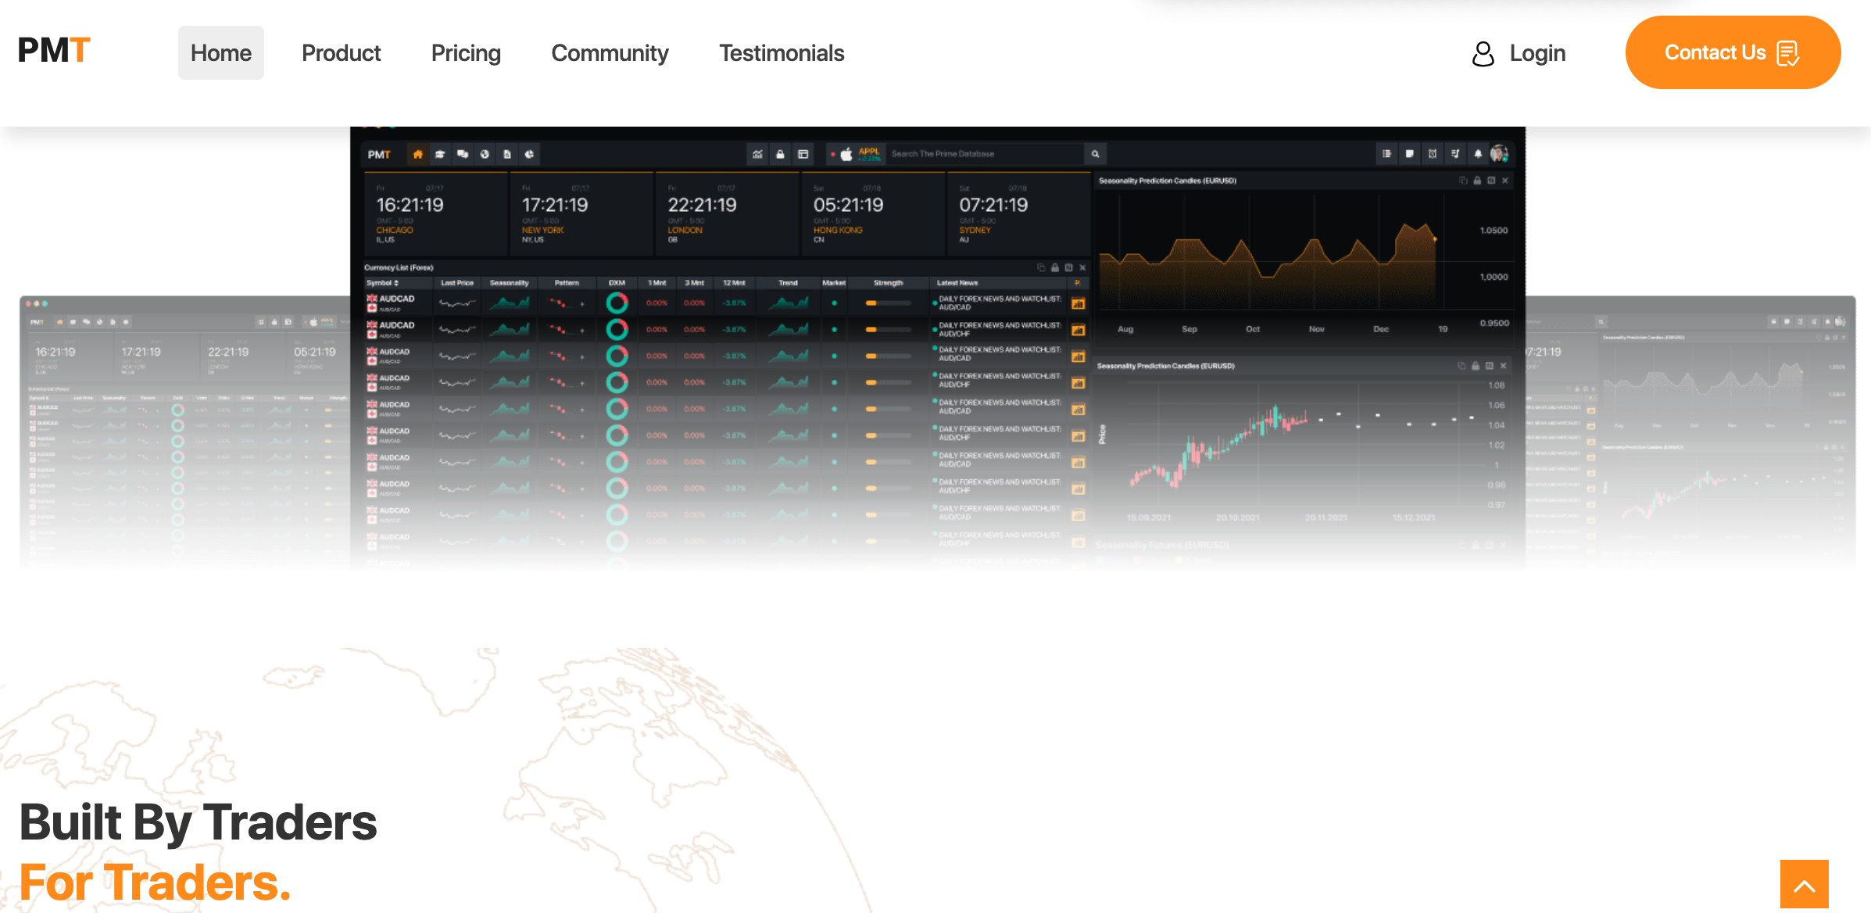
Task: Click the user avatar in dashboard top right
Action: [x=1499, y=154]
